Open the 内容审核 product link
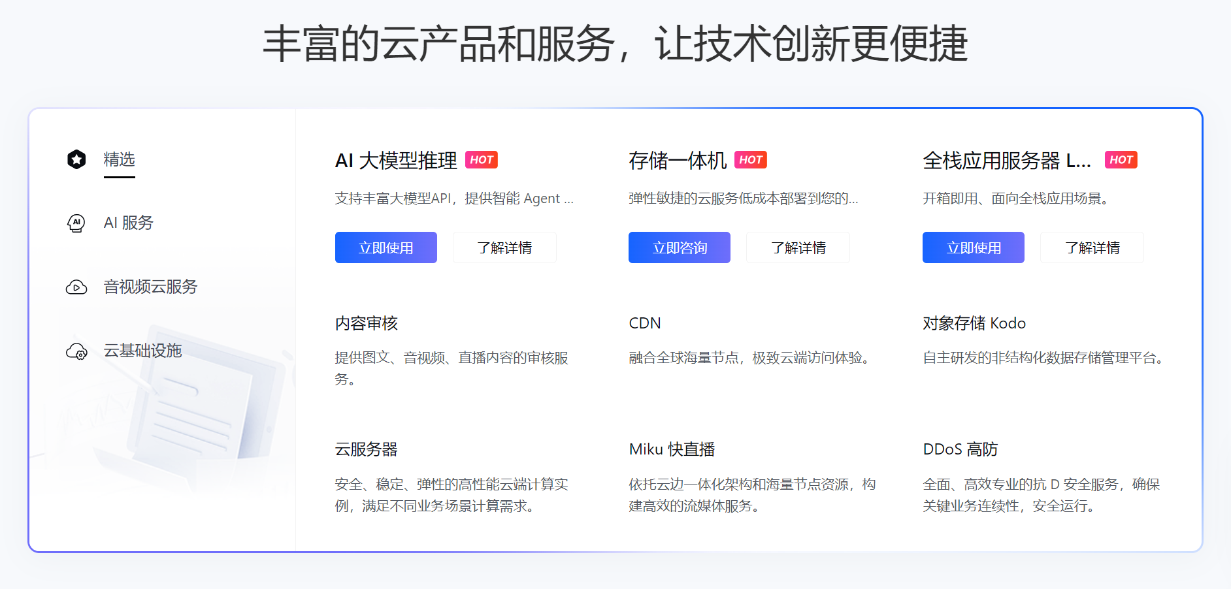 [367, 323]
